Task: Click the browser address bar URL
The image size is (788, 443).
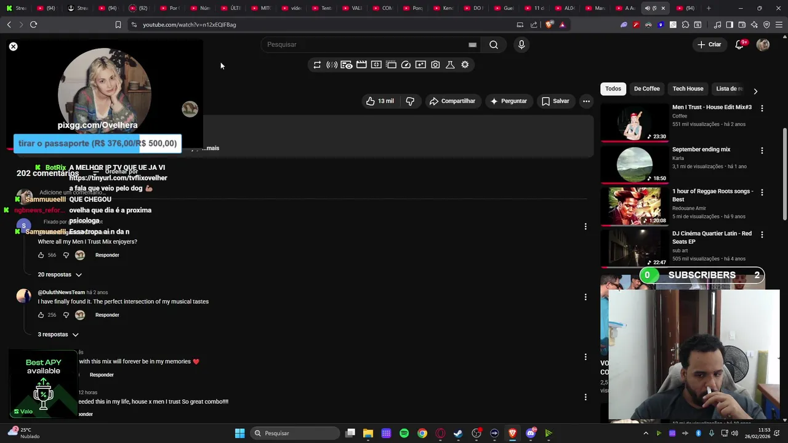Action: click(190, 25)
